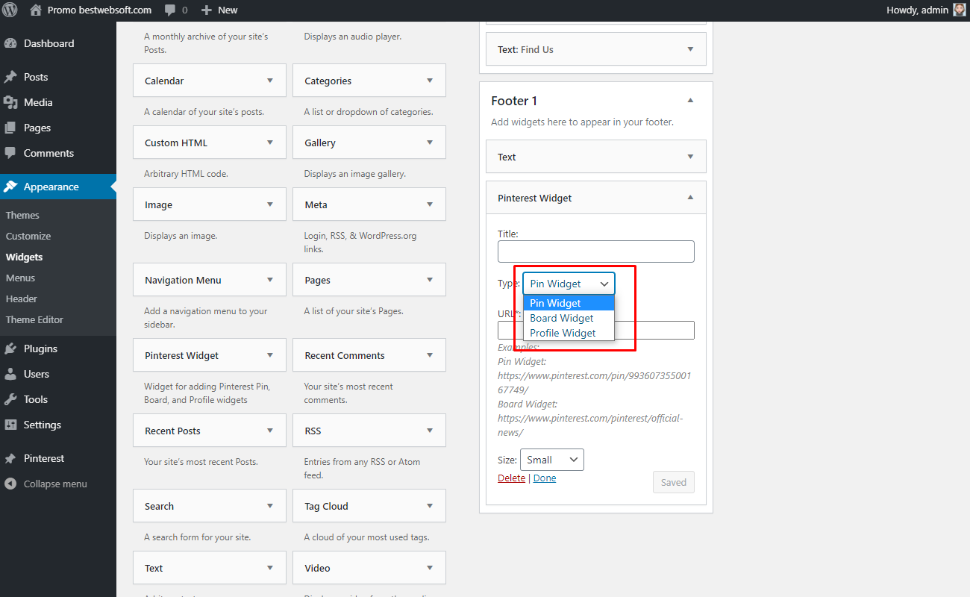Expand the Video widget

(x=430, y=568)
